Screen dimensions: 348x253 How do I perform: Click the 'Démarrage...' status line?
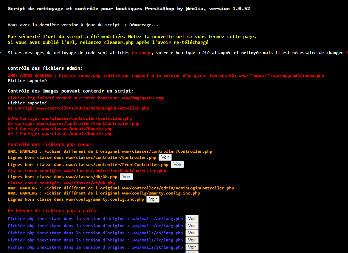click(83, 25)
